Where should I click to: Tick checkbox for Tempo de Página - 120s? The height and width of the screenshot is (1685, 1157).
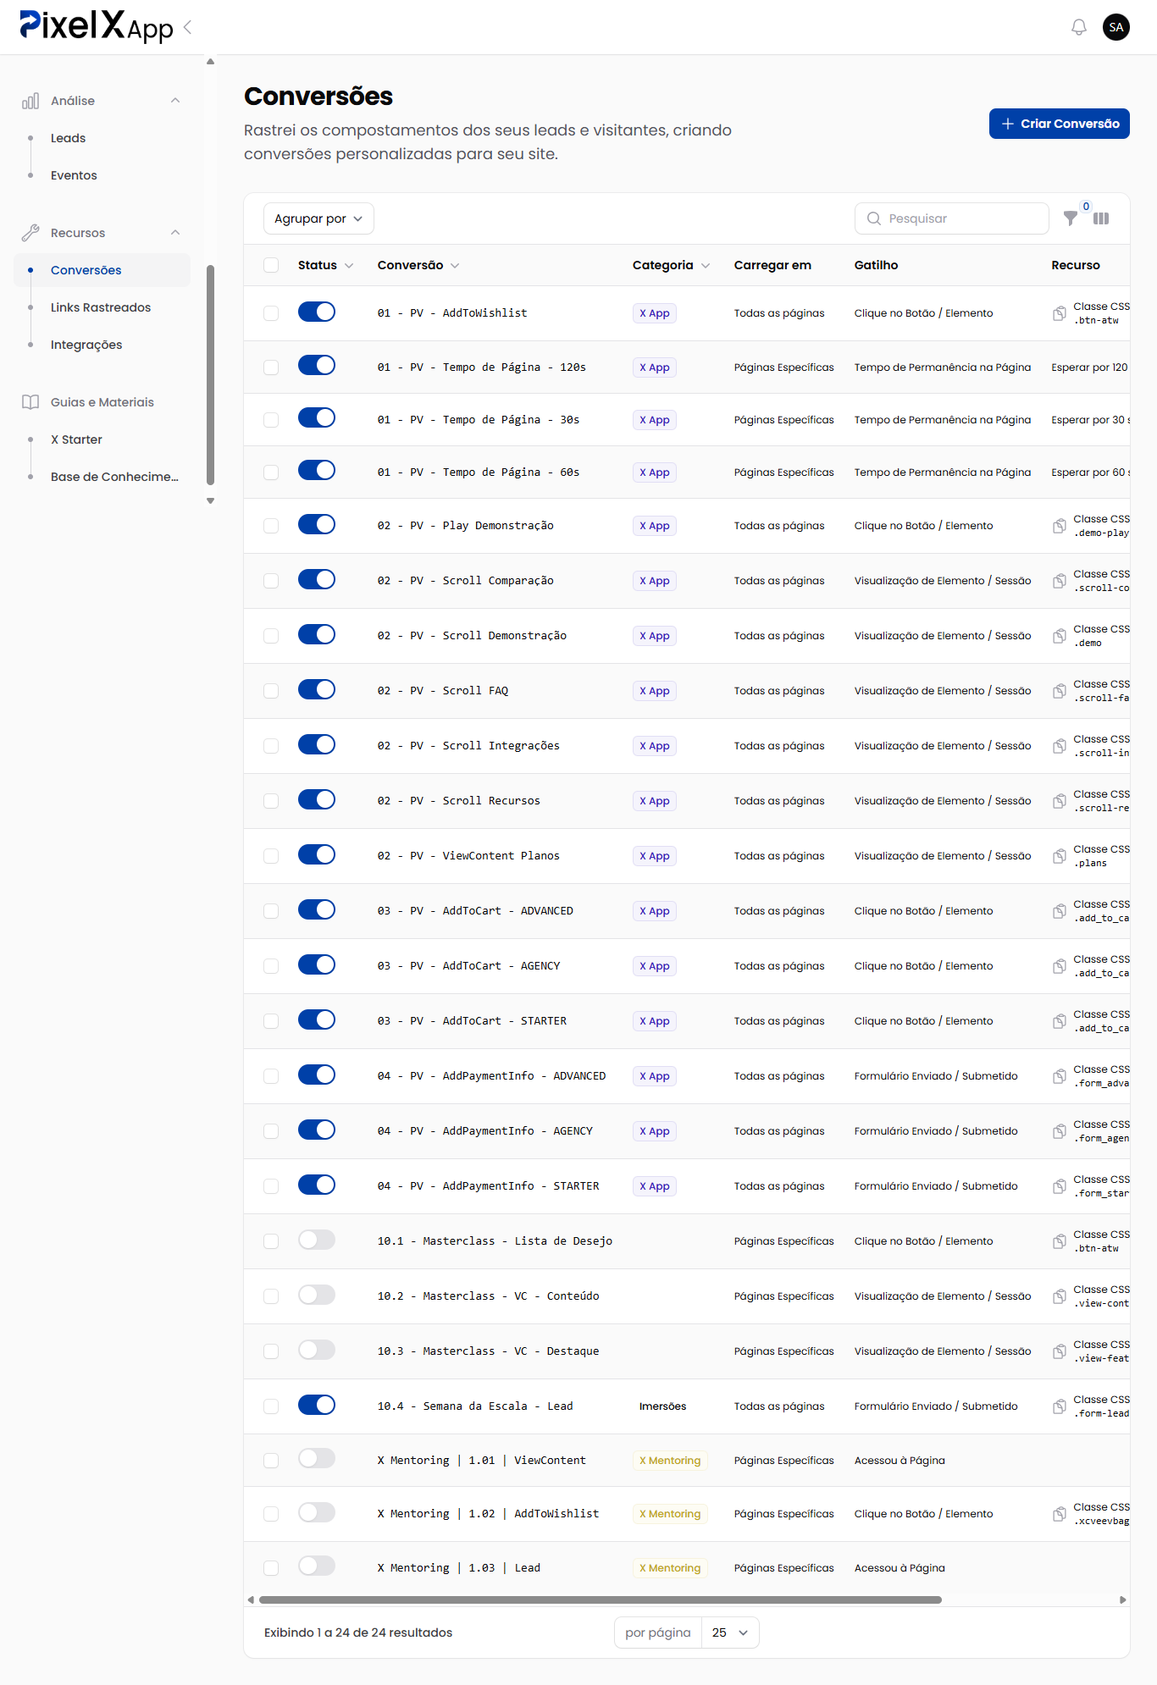click(271, 367)
